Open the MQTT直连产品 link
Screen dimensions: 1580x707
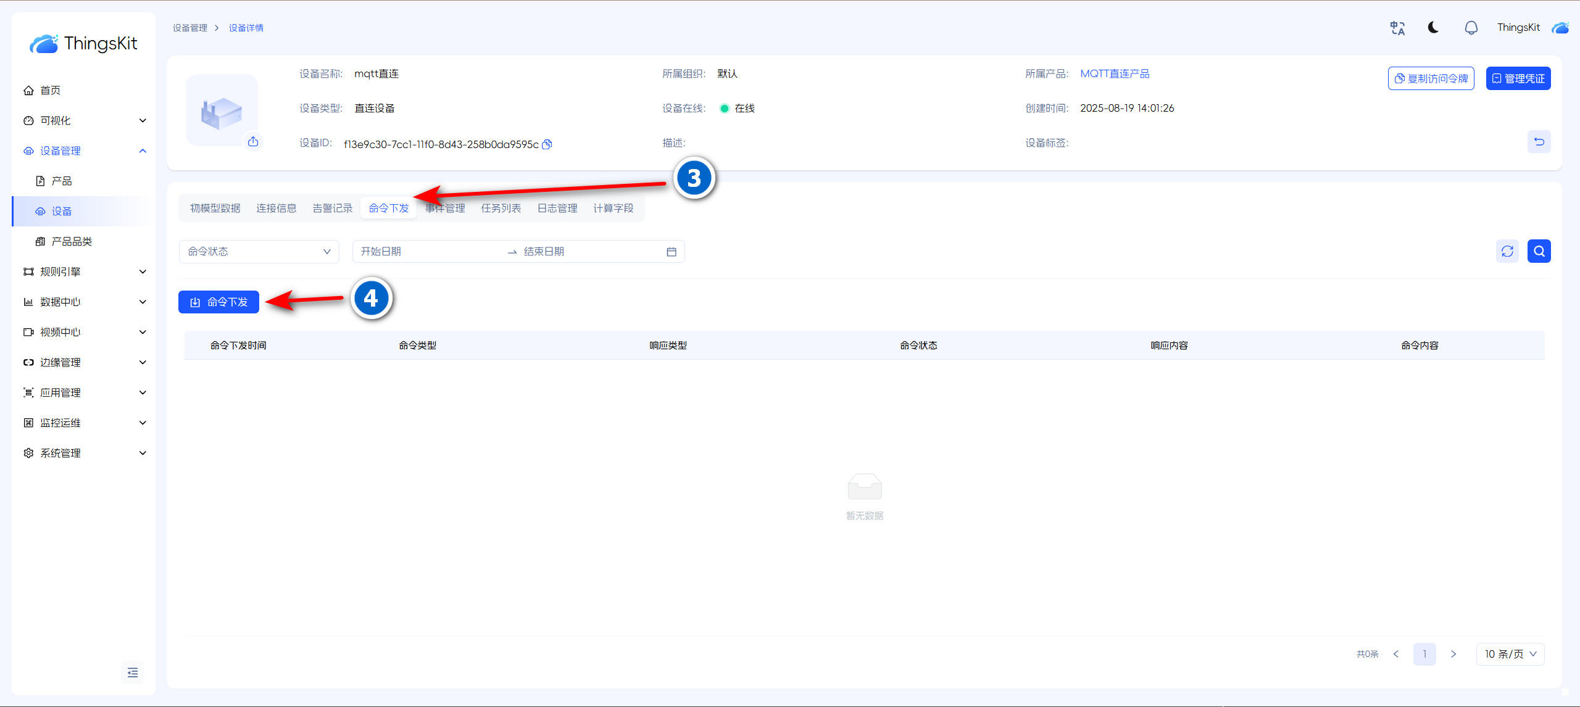1114,74
